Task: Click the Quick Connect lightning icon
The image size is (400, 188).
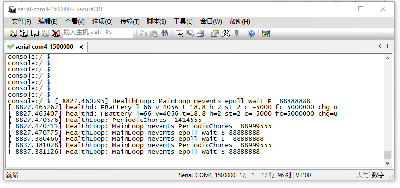Action: [24, 34]
